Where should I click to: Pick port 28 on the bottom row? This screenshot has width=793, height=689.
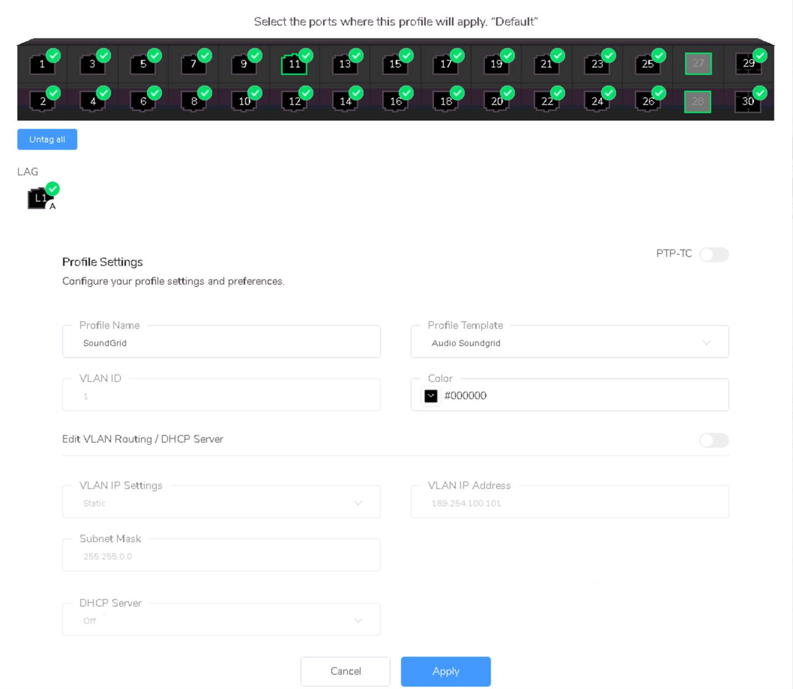(698, 101)
